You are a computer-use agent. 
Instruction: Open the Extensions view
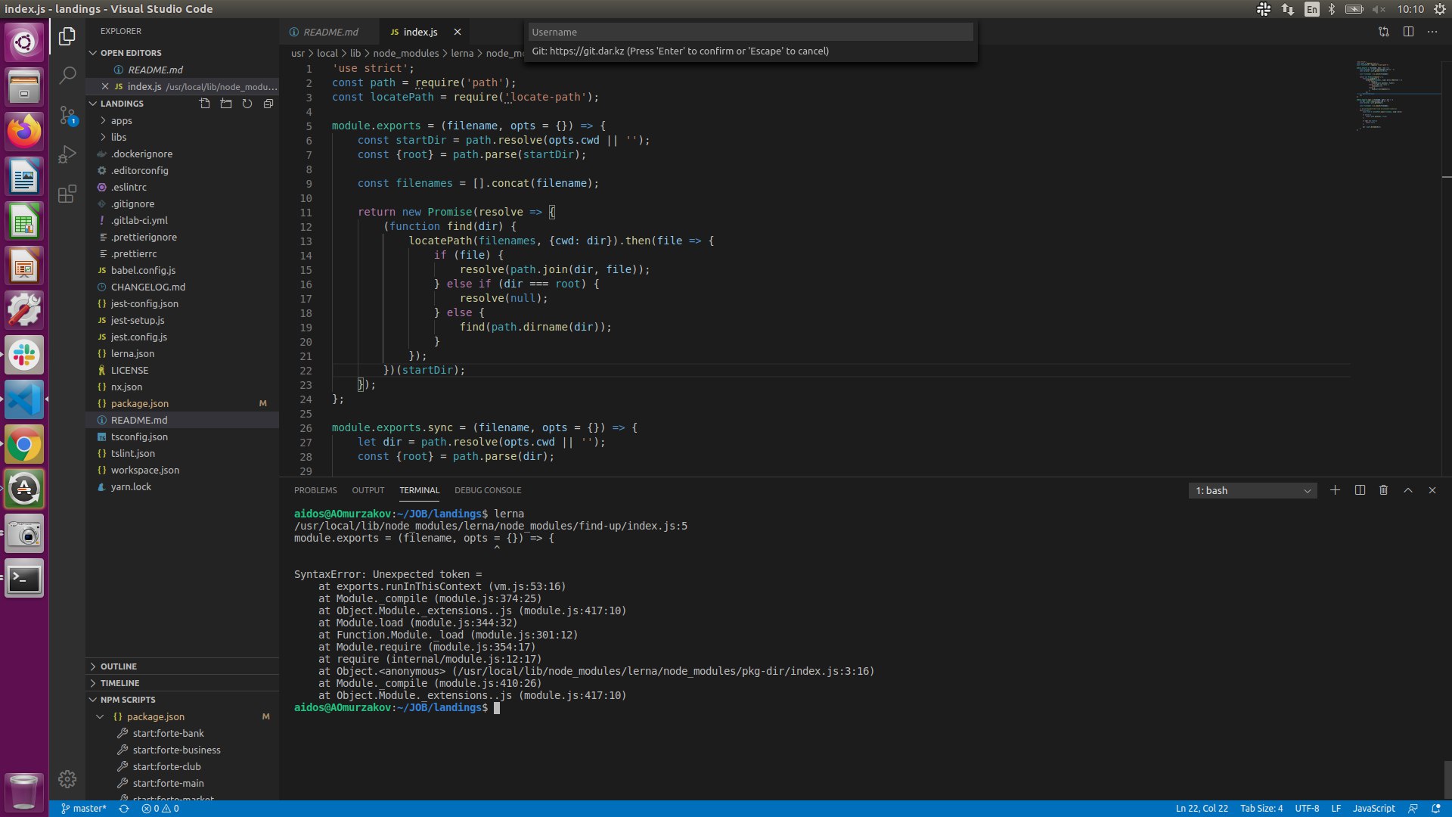point(67,194)
